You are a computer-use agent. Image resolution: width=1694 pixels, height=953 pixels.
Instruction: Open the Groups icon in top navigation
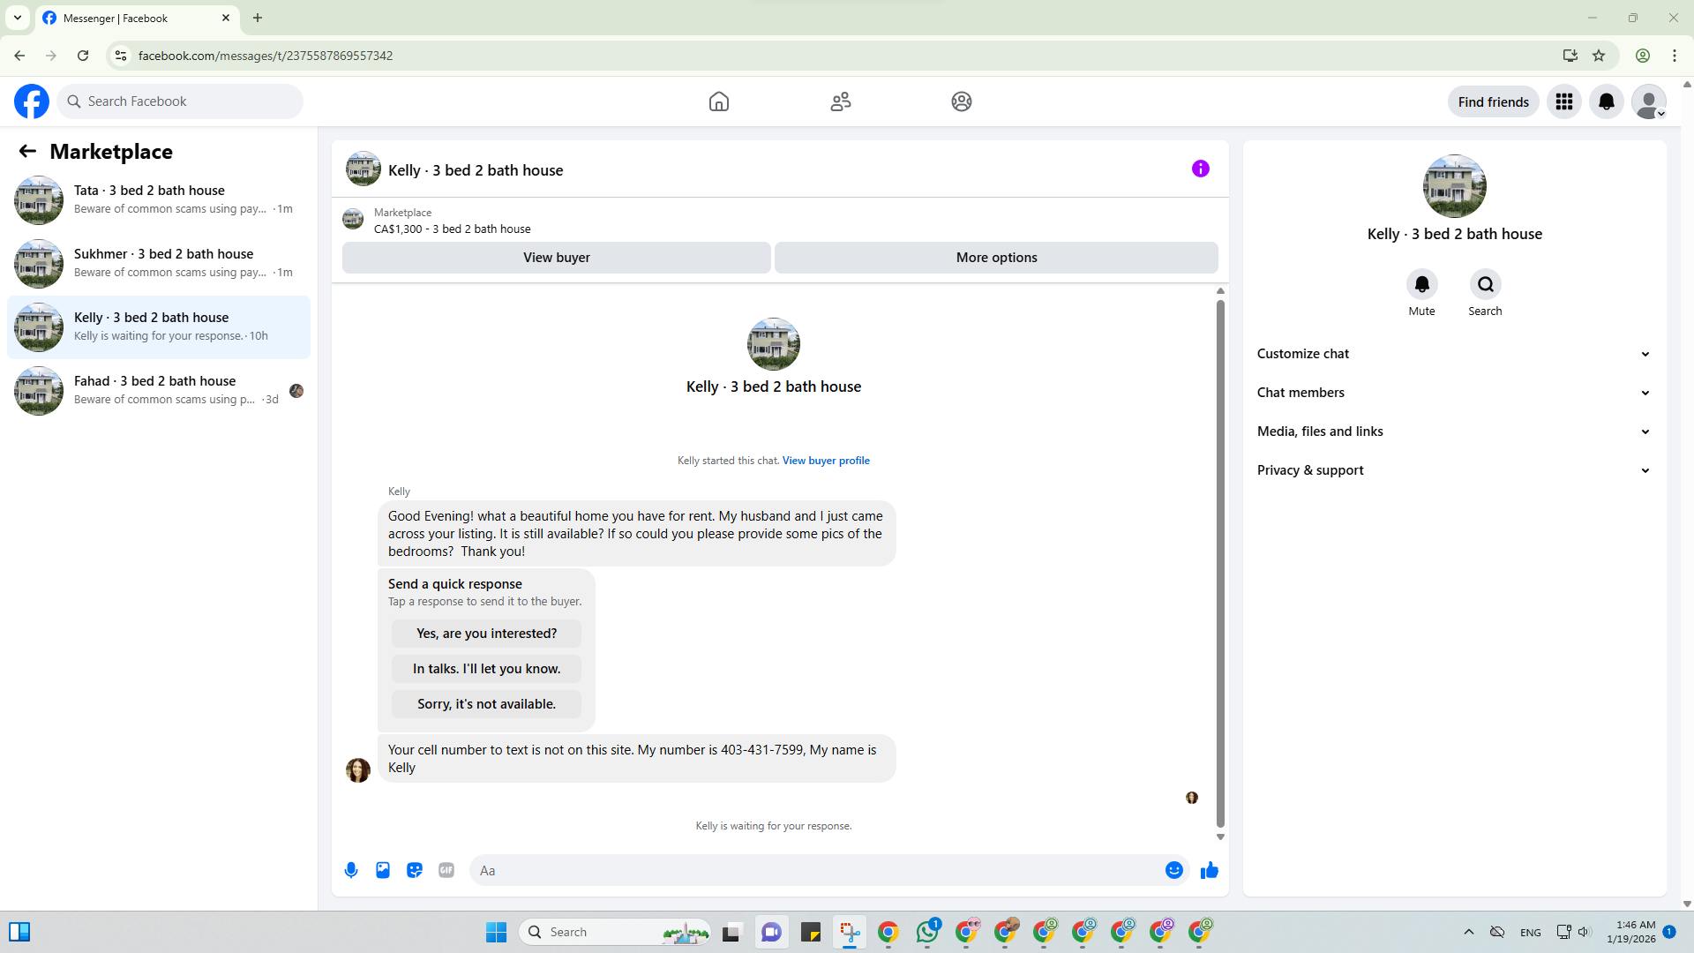click(x=962, y=101)
